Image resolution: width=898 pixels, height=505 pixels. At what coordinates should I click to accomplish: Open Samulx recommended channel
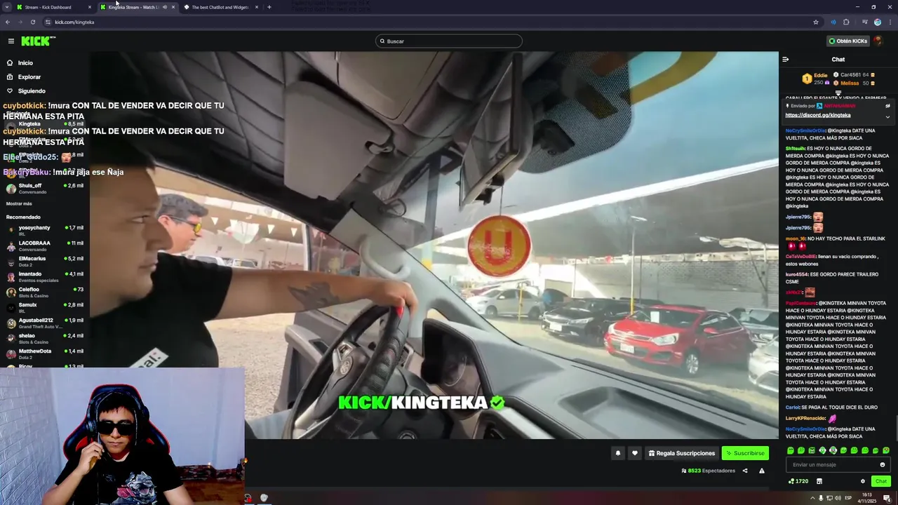click(x=45, y=307)
